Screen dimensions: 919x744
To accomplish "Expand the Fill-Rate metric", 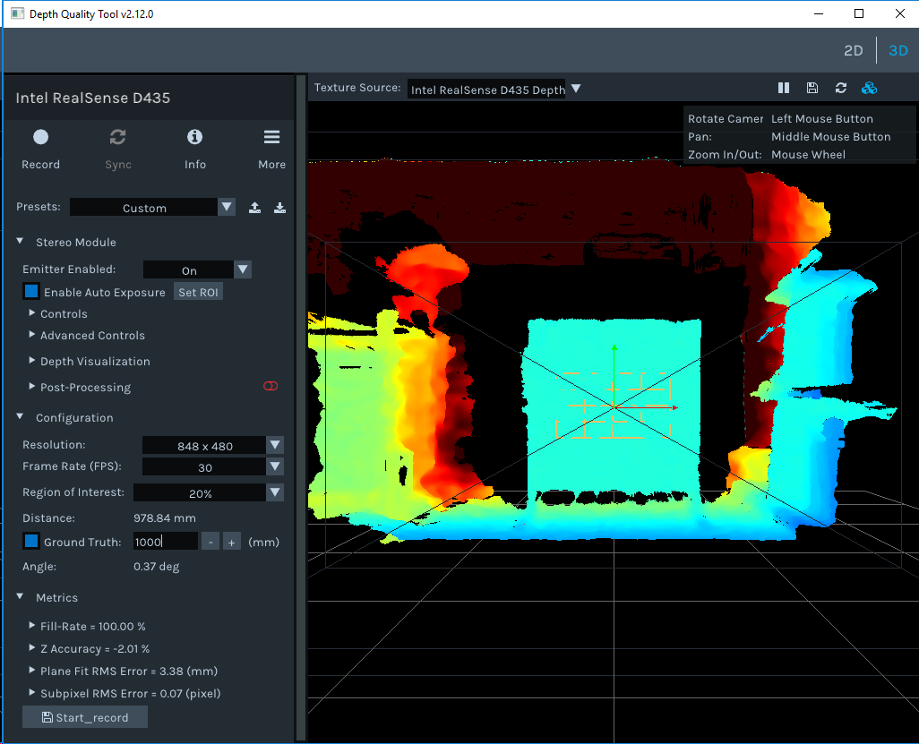I will click(x=32, y=626).
